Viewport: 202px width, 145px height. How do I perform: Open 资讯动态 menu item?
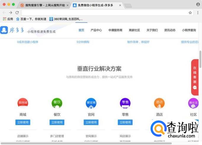coord(170,30)
